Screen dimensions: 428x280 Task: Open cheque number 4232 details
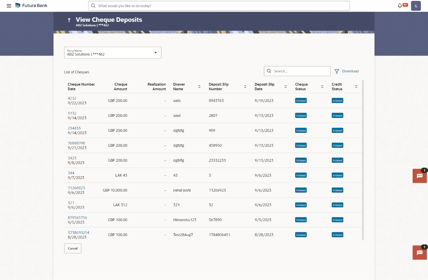[72, 98]
